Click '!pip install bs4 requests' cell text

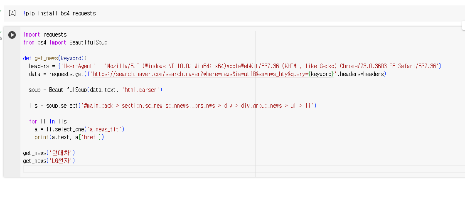coord(59,13)
